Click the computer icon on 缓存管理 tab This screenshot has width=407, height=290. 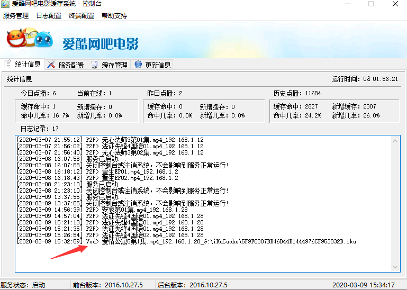pyautogui.click(x=95, y=65)
